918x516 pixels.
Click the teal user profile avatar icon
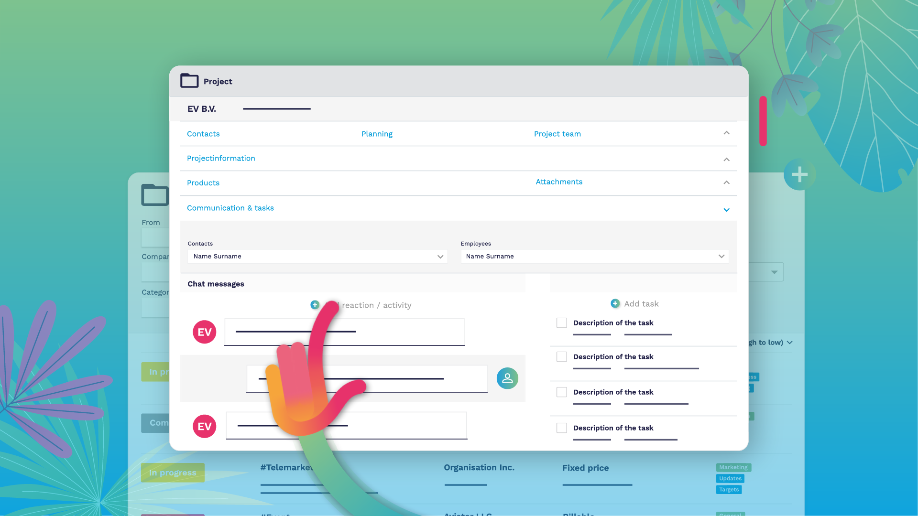coord(507,378)
